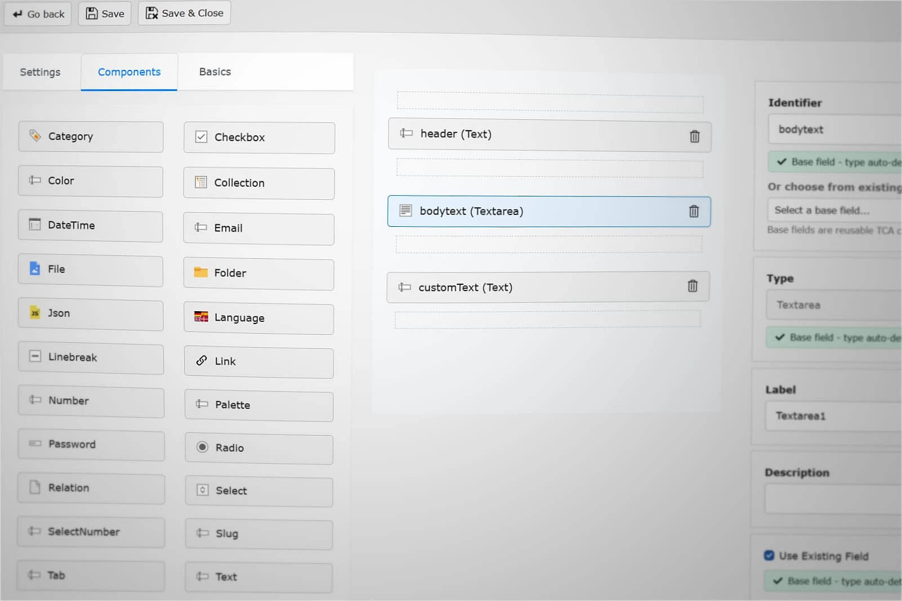
Task: Click the Save & Close button
Action: click(184, 13)
